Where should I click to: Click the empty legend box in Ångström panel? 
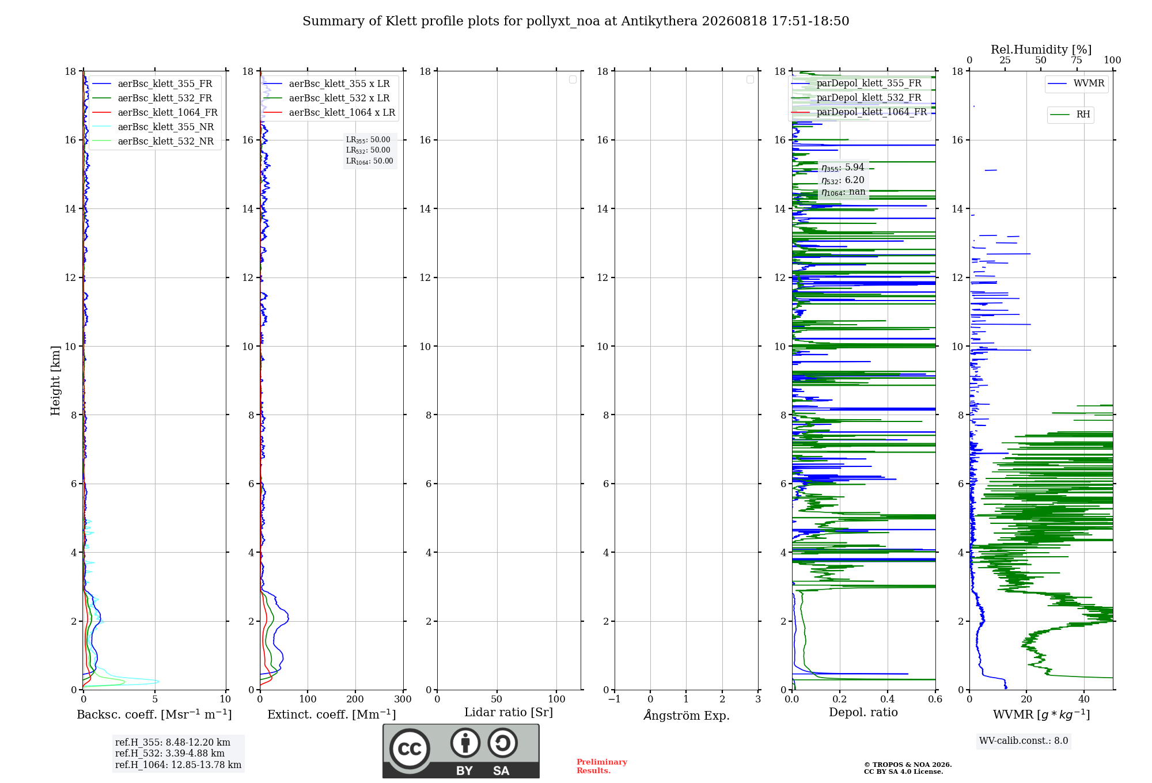(x=750, y=79)
